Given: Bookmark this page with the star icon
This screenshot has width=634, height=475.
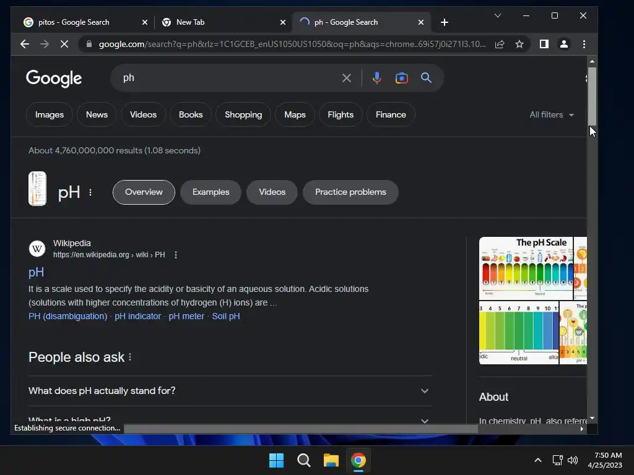Looking at the screenshot, I should coord(519,44).
